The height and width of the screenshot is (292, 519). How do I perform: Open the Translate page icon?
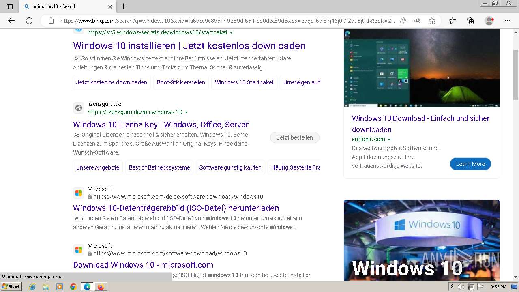point(417,21)
